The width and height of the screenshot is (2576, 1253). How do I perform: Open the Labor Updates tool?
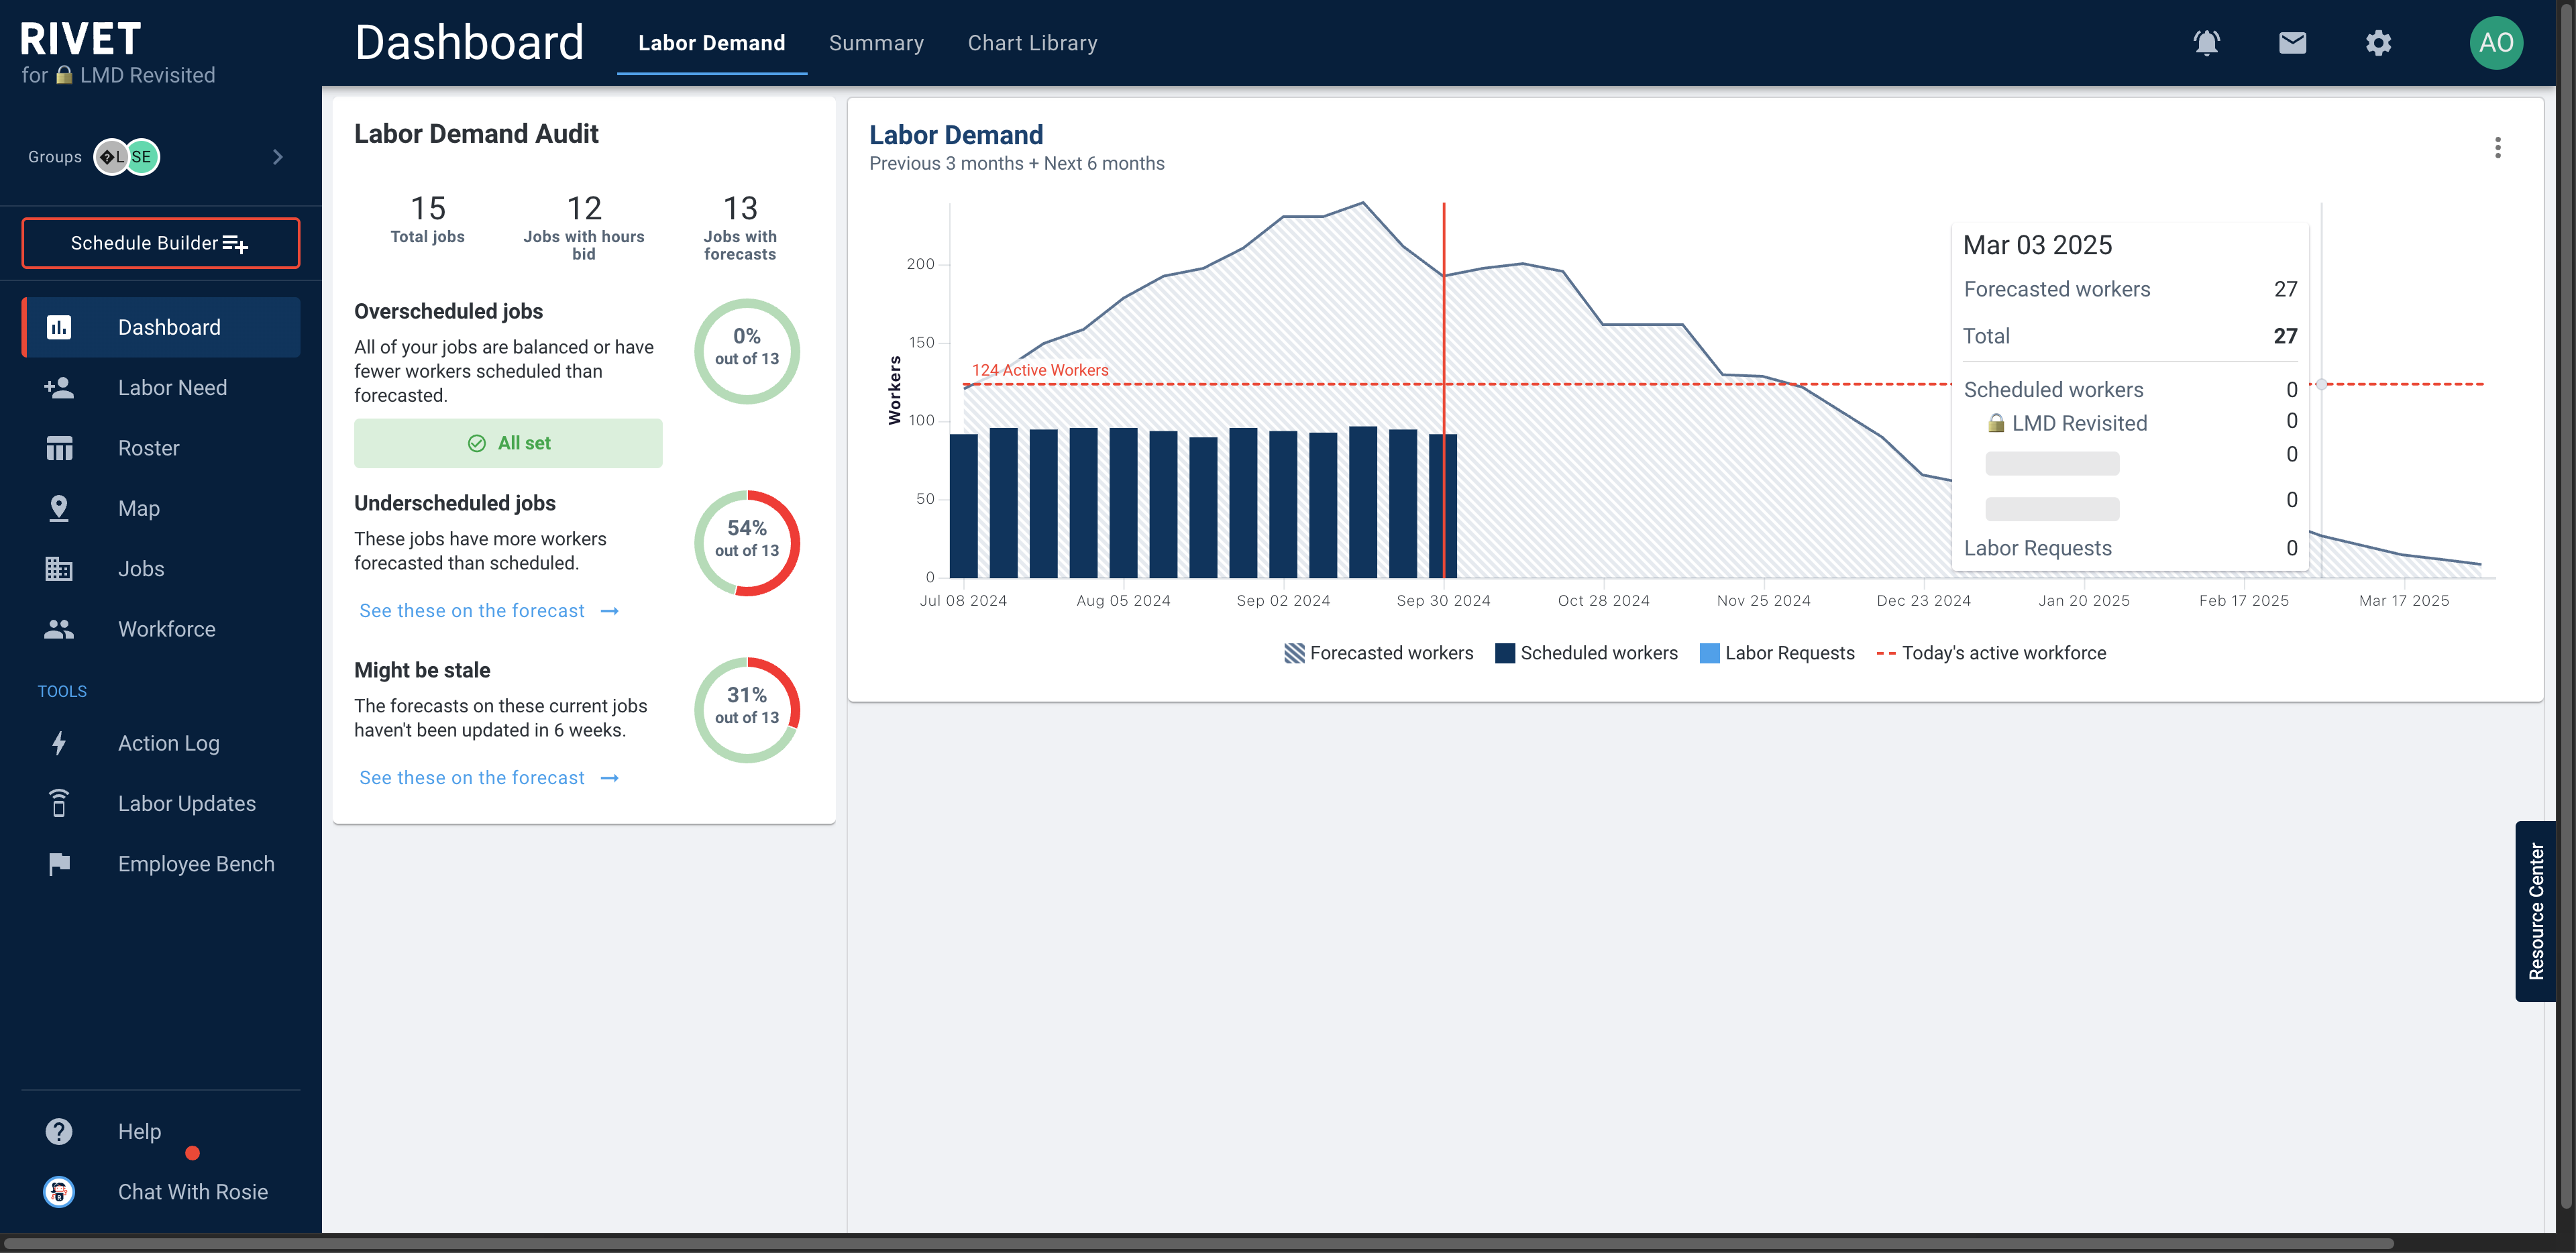click(x=161, y=803)
